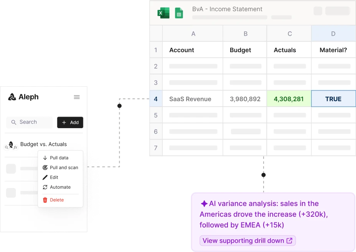Select row 1 header
The image size is (356, 252).
click(x=156, y=50)
